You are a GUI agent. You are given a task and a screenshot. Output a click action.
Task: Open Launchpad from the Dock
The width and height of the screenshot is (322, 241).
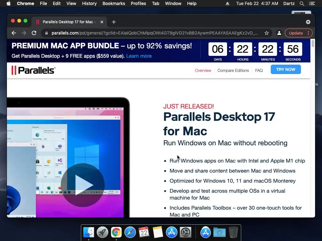[103, 233]
